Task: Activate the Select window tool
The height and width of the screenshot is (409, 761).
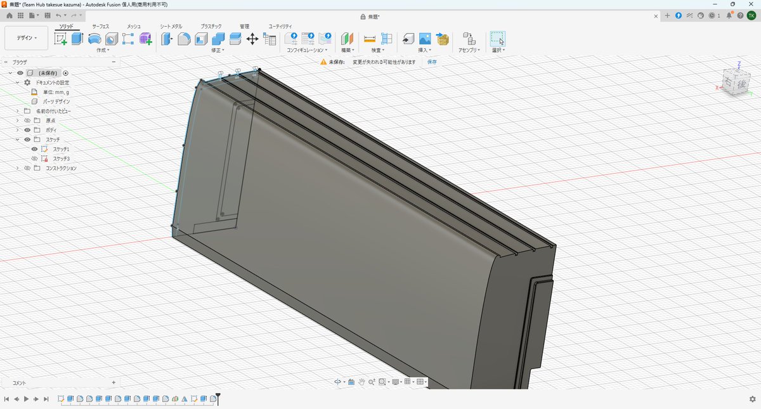Action: point(498,39)
